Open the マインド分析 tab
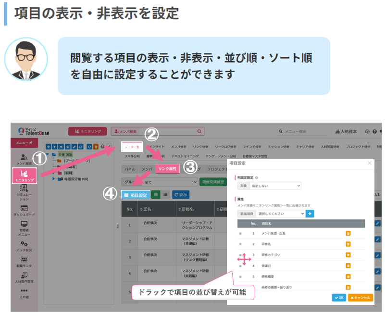Image resolution: width=386 pixels, height=316 pixels. coord(252,147)
